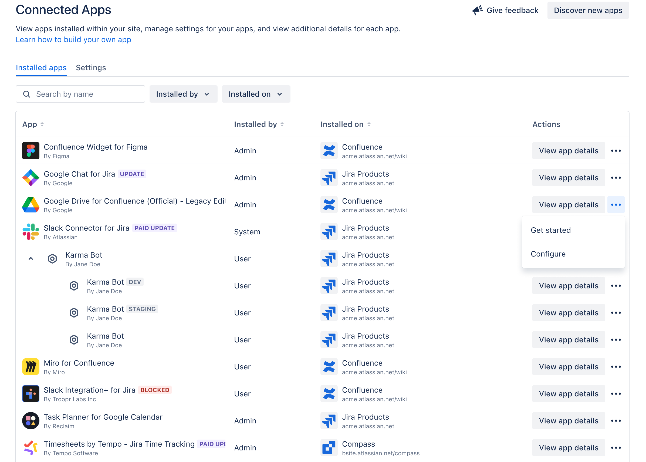
Task: Click Give feedback
Action: tap(505, 10)
